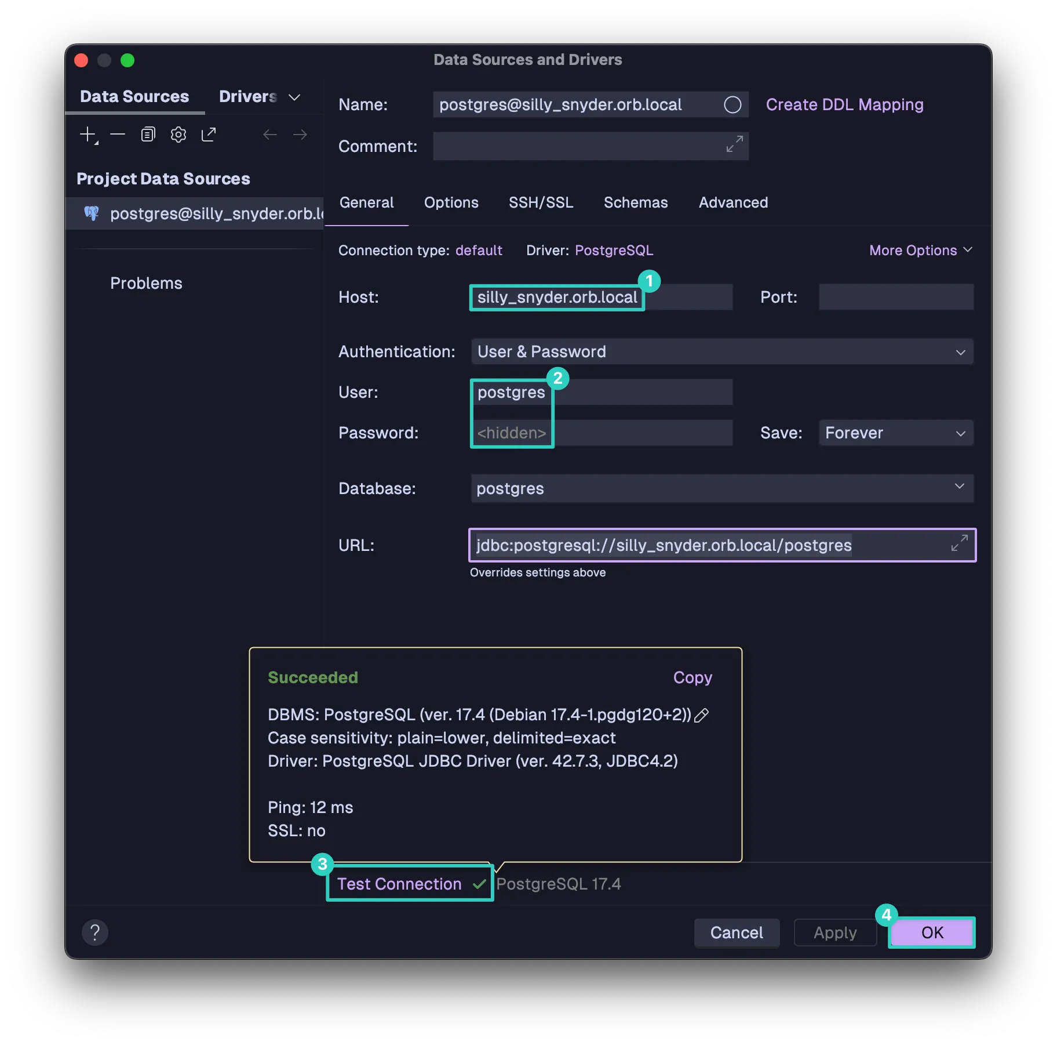Open the Database postgres dropdown
The width and height of the screenshot is (1057, 1045).
pyautogui.click(x=722, y=488)
